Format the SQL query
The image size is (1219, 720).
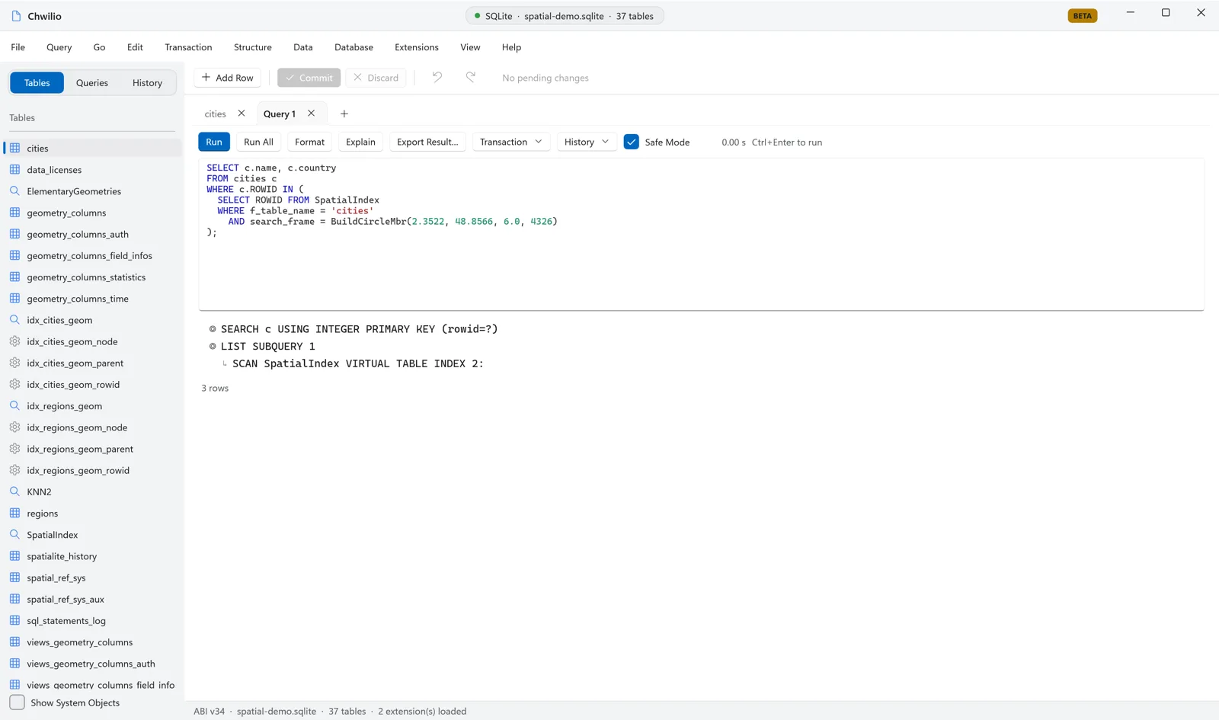click(309, 142)
